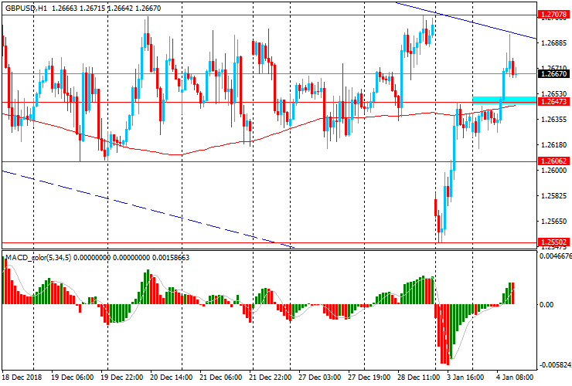Click the MACD -0.005824 axis value
572x386 pixels.
pyautogui.click(x=553, y=364)
